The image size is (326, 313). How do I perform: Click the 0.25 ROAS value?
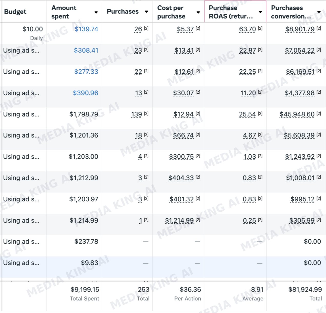pos(249,221)
